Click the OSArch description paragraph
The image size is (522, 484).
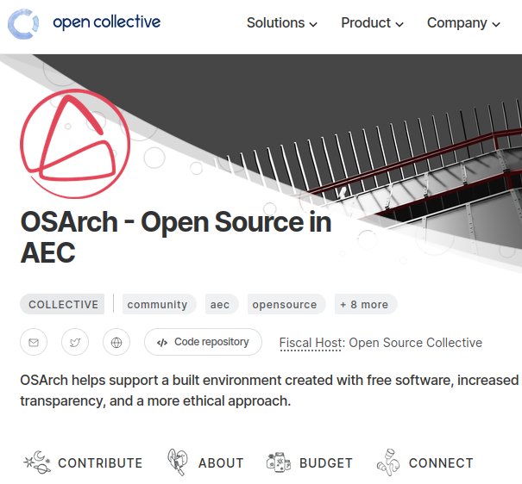(269, 390)
